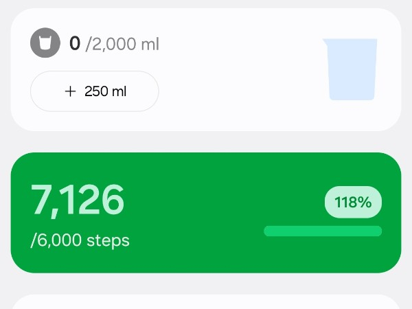Click empty space below the glass illustration

[351, 115]
